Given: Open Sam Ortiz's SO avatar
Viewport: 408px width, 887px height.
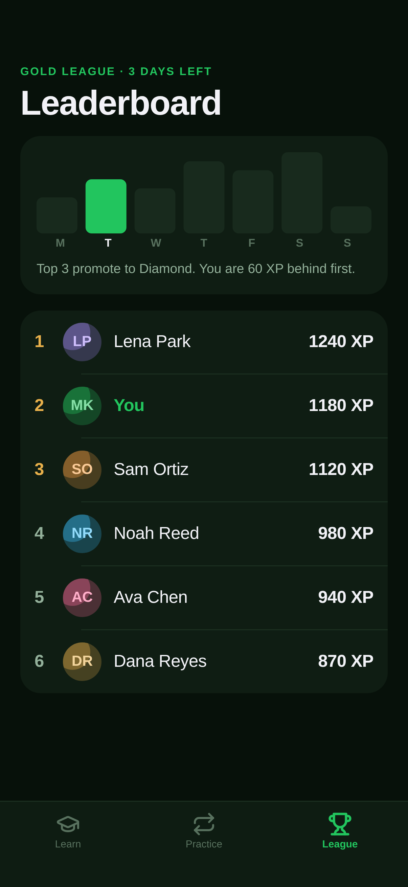Looking at the screenshot, I should pos(82,470).
